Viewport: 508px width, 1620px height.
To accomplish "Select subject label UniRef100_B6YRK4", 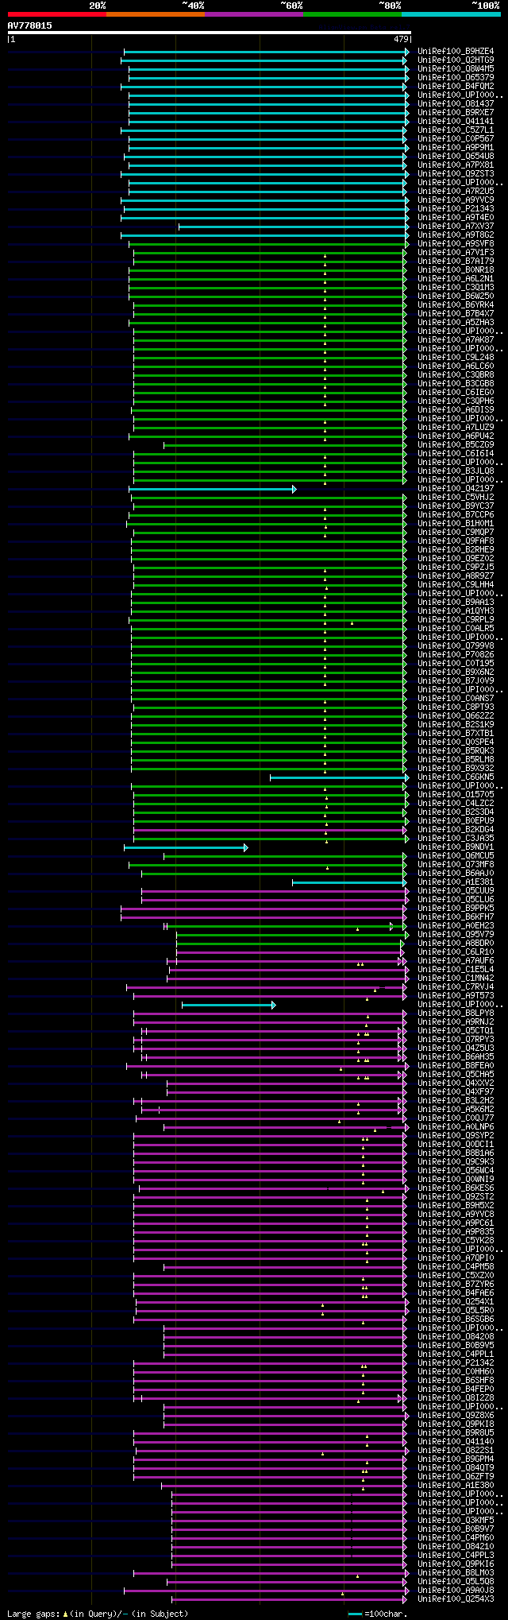I will tap(456, 305).
